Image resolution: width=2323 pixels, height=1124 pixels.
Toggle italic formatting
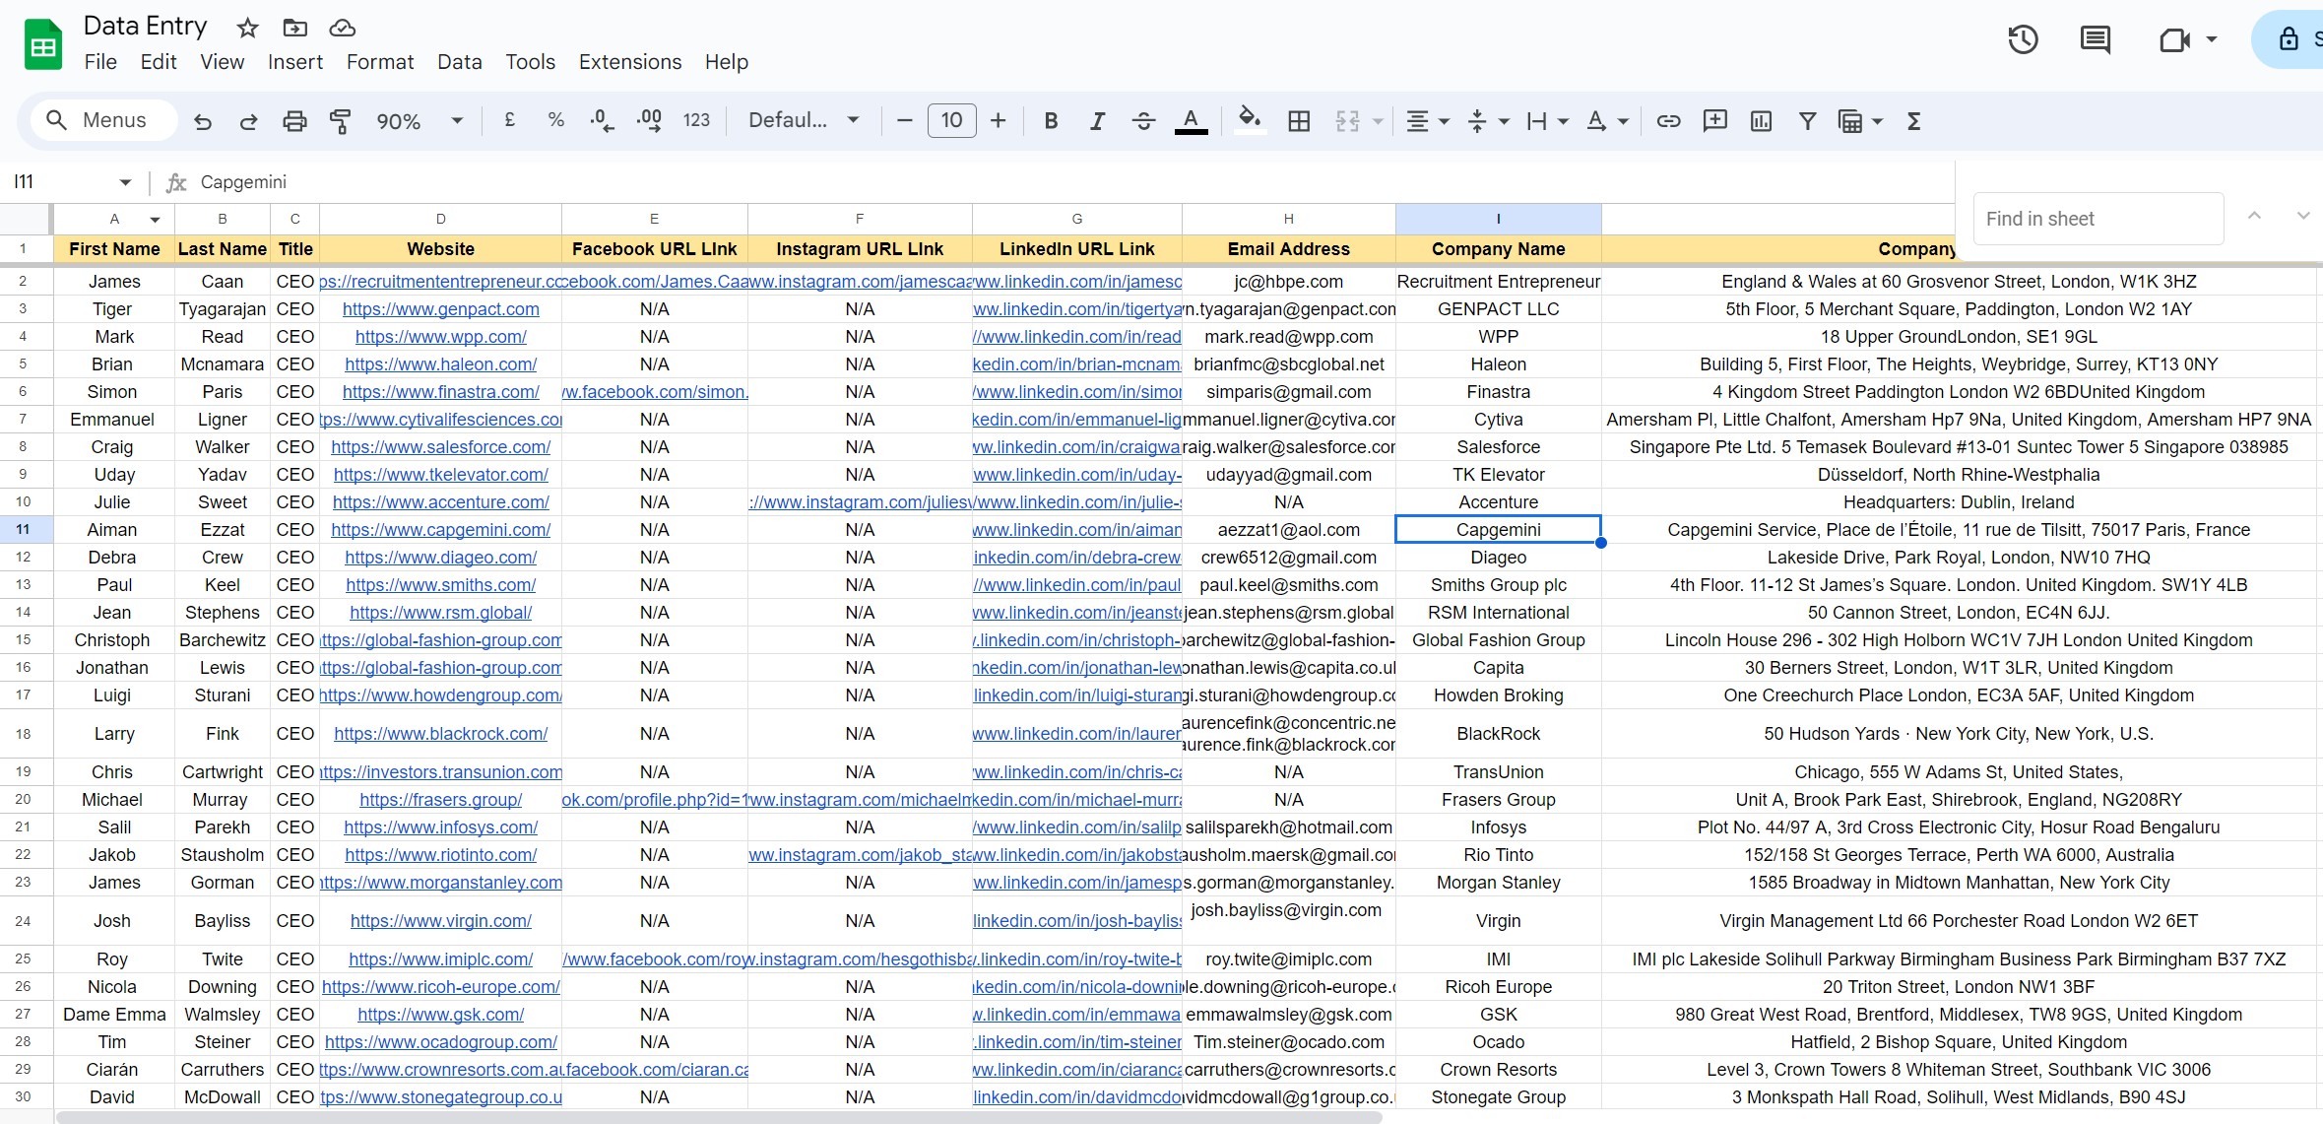[1097, 121]
